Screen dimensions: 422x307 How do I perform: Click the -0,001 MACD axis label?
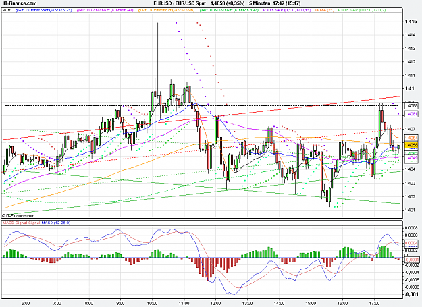click(411, 294)
